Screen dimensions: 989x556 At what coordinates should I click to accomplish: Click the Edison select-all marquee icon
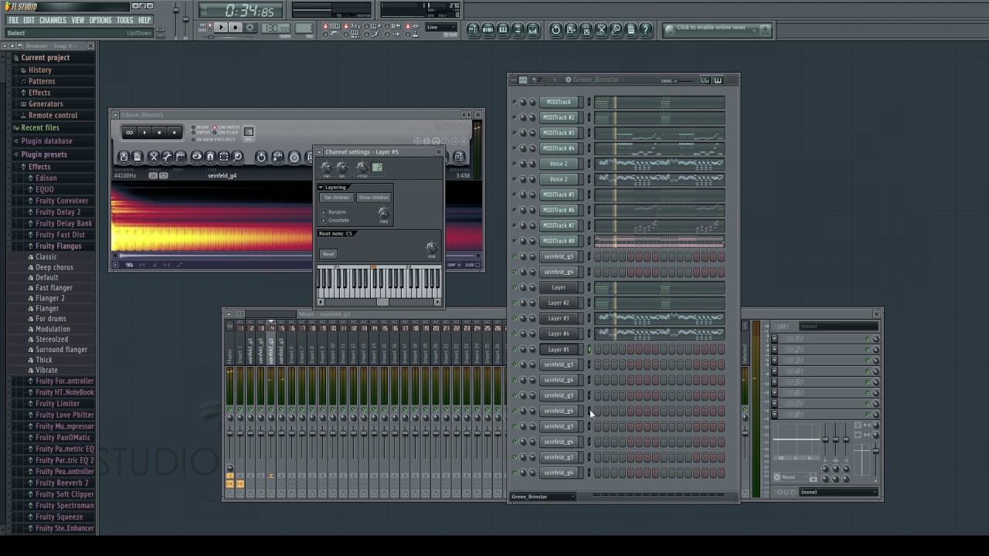[x=224, y=157]
